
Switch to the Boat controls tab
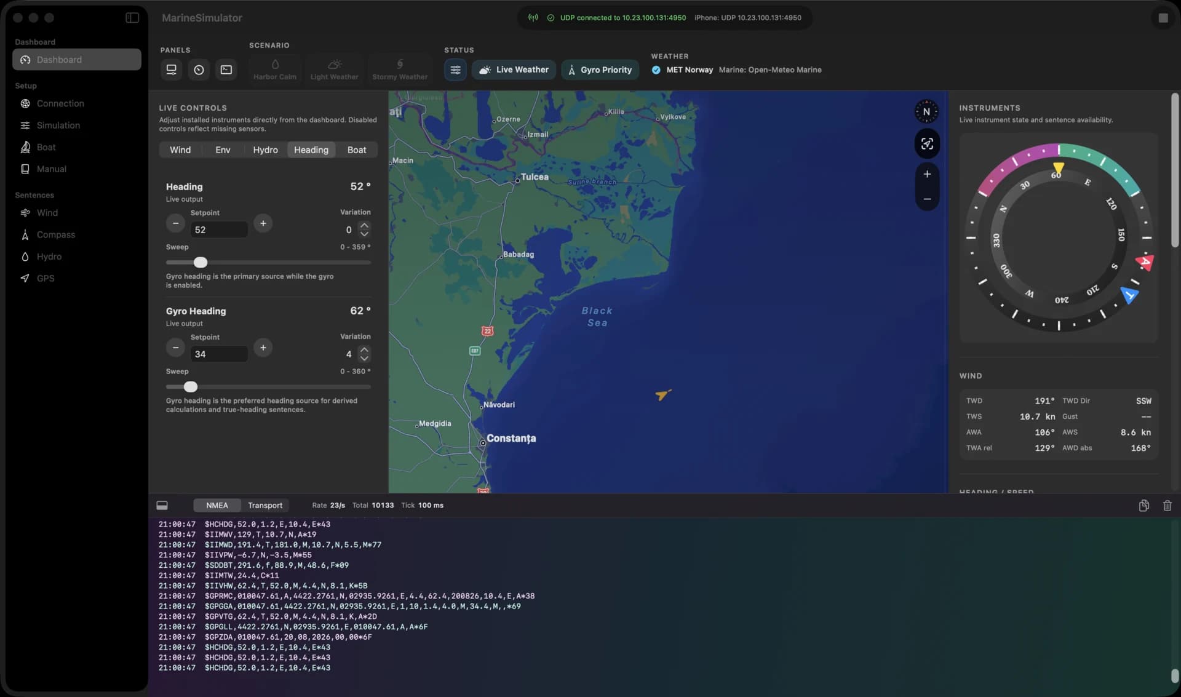[x=356, y=150]
